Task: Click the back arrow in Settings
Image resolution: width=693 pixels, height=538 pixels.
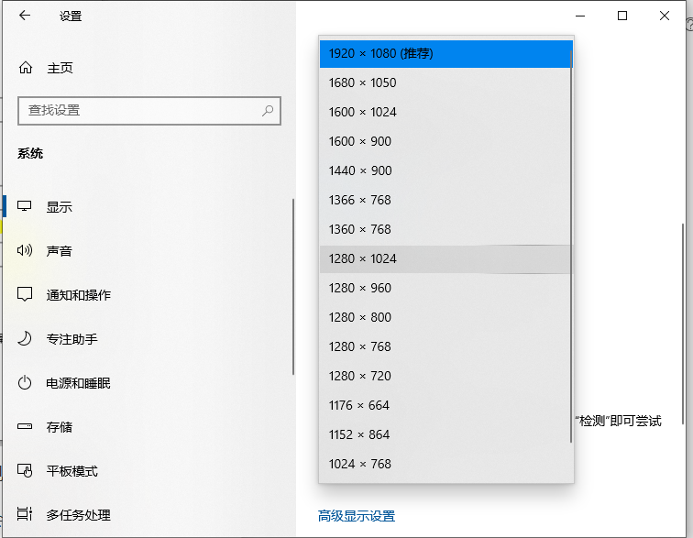Action: (x=25, y=16)
